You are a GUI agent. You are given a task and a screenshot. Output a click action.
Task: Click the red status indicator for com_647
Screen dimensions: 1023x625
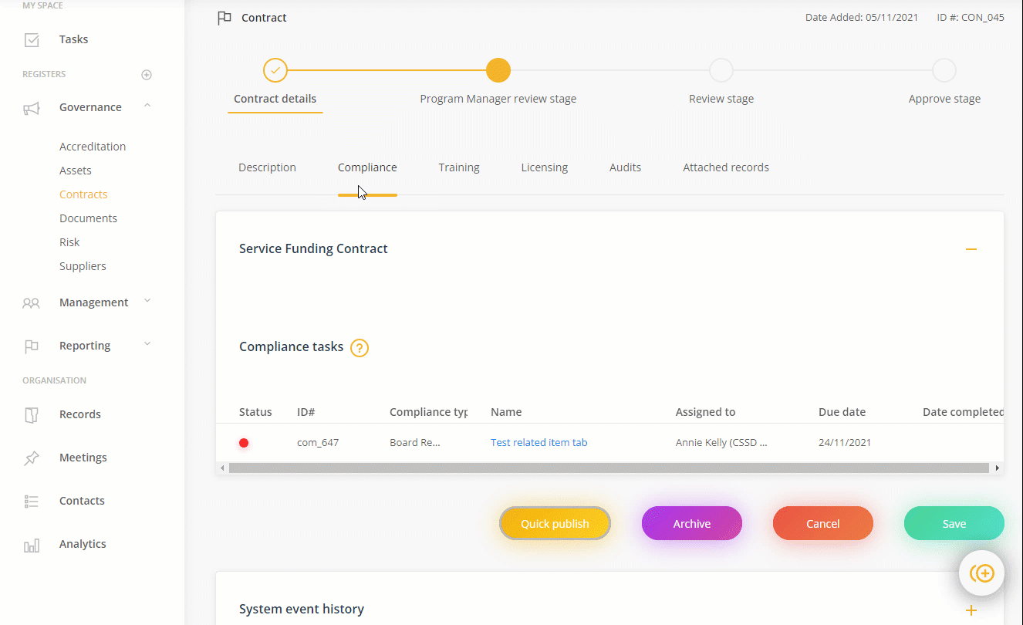click(x=244, y=442)
